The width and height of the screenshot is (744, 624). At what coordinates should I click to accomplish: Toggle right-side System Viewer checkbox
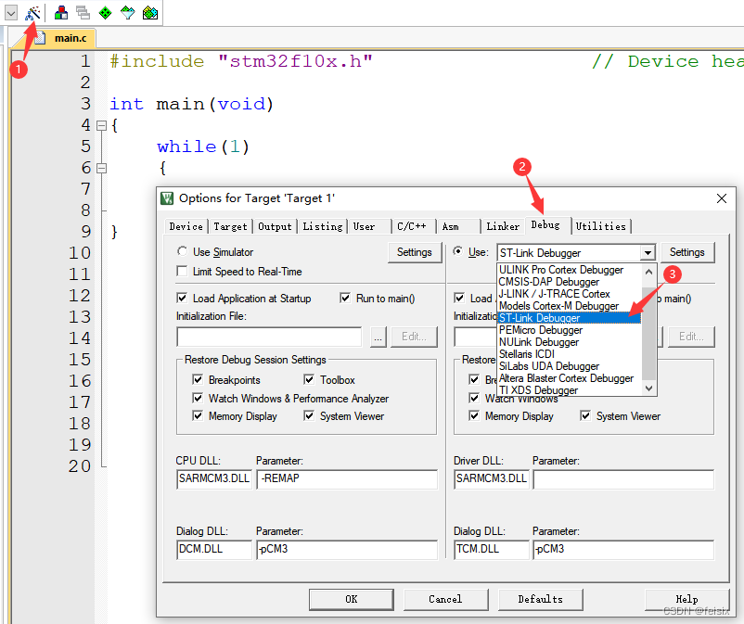click(x=585, y=415)
